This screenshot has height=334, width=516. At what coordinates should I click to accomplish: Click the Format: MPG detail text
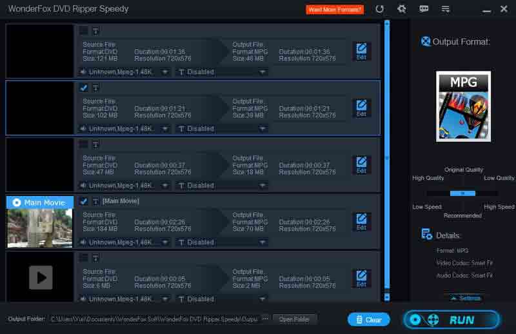452,251
